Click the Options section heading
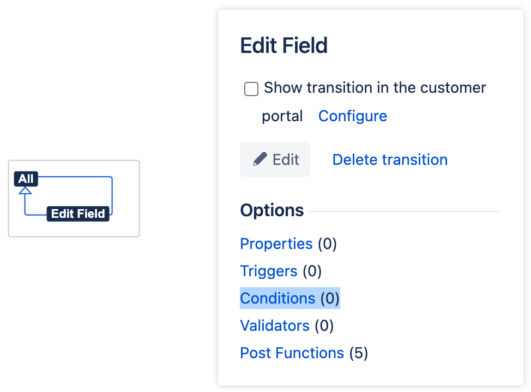Viewport: 531px width, 392px height. [272, 211]
